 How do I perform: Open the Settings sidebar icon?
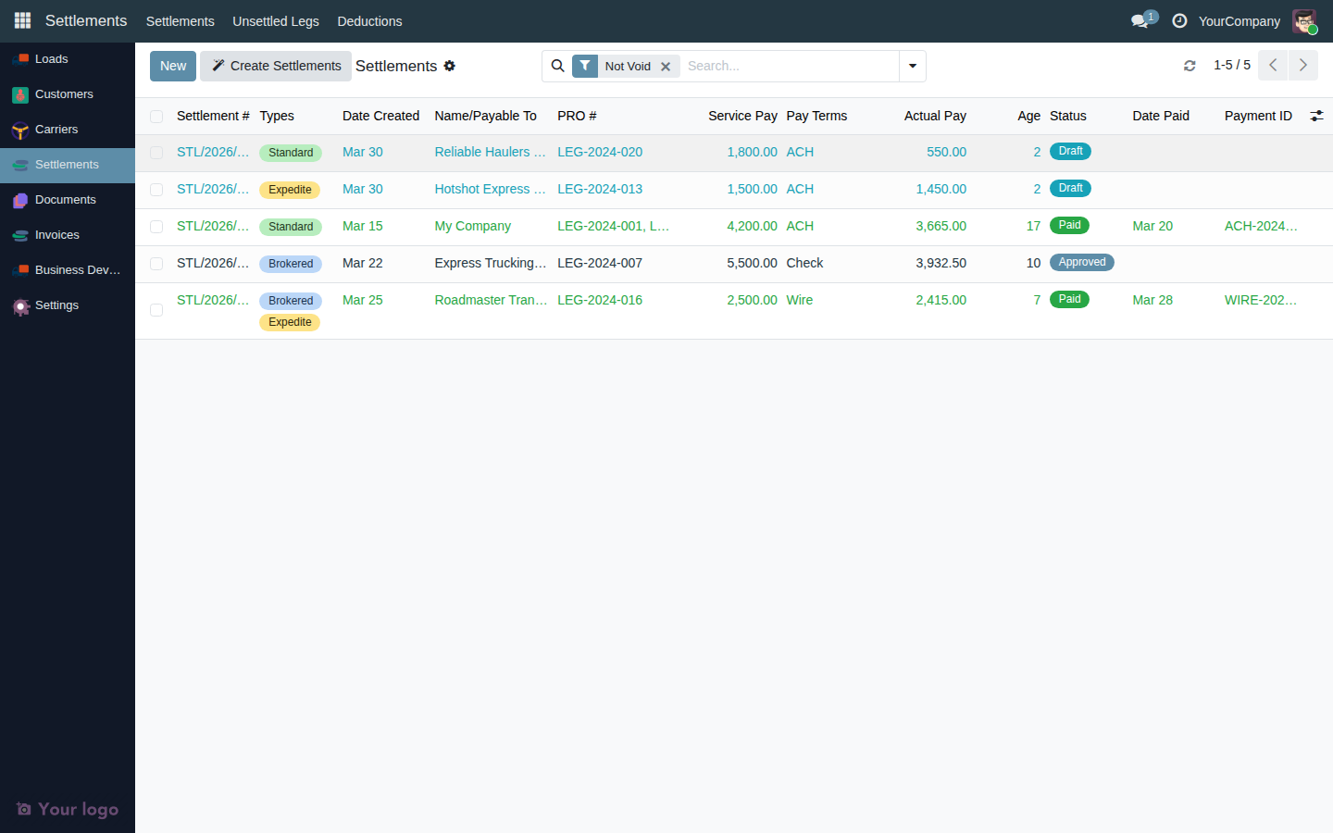(x=20, y=305)
